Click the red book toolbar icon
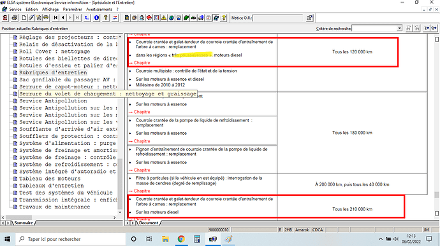The width and height of the screenshot is (440, 246). point(149,18)
